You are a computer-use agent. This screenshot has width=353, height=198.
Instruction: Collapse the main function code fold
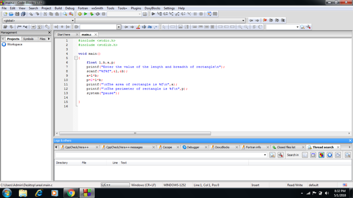click(76, 58)
